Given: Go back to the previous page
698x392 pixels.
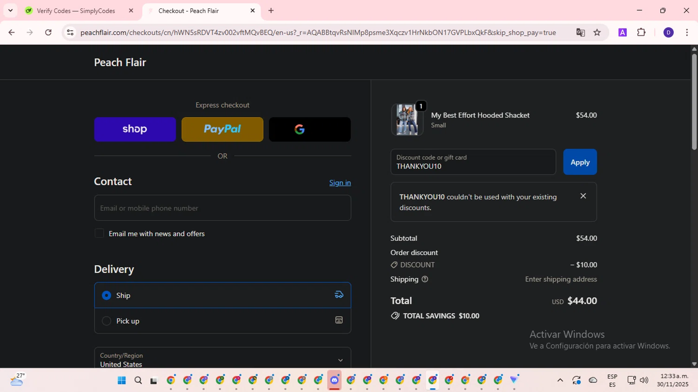Looking at the screenshot, I should (12, 33).
